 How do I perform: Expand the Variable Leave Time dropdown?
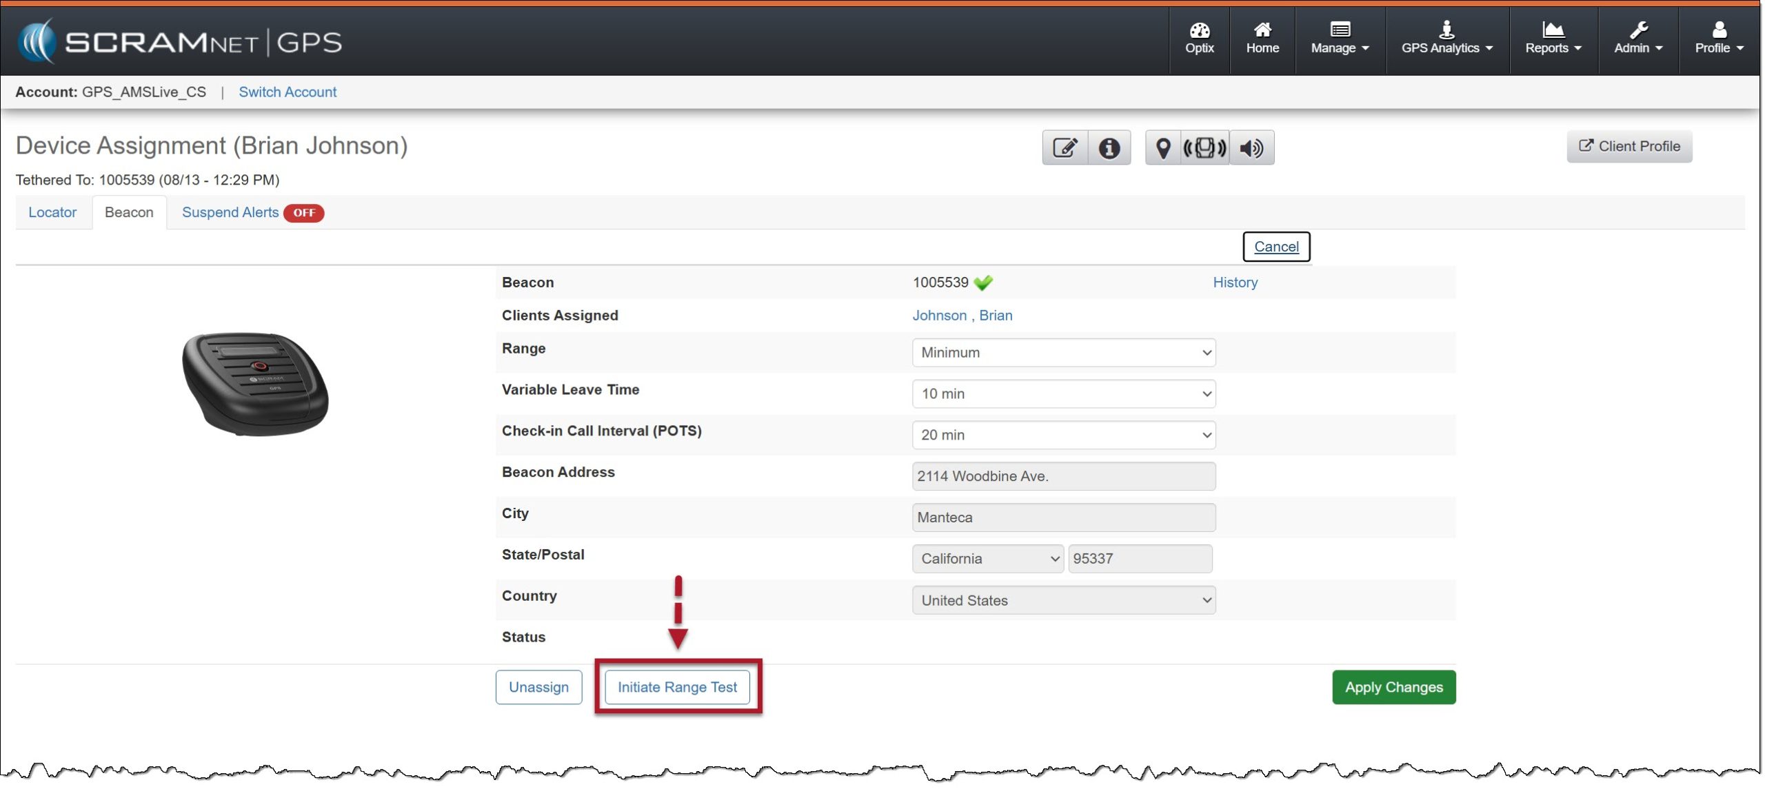(x=1063, y=393)
